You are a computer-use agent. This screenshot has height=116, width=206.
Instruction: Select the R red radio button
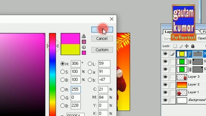[x=62, y=90]
